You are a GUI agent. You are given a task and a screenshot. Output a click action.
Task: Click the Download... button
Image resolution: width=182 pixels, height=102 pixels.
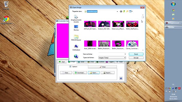(x=80, y=73)
